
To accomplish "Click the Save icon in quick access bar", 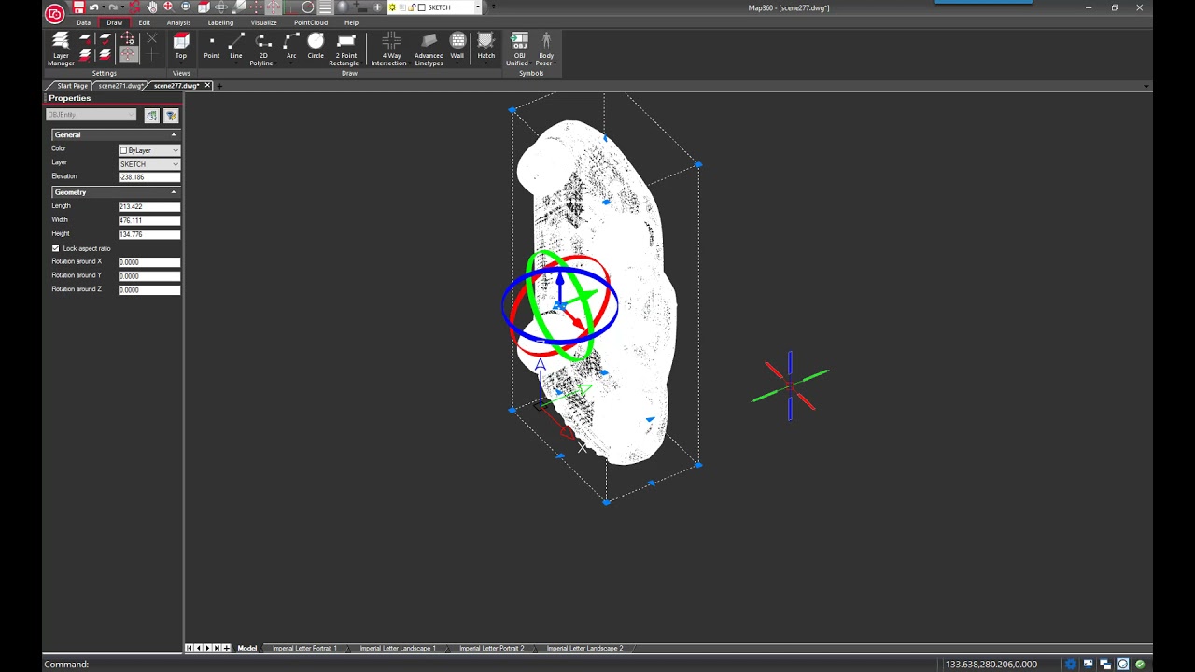I will [x=78, y=7].
